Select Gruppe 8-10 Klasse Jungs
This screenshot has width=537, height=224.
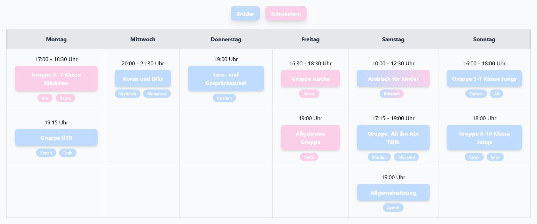pyautogui.click(x=484, y=138)
